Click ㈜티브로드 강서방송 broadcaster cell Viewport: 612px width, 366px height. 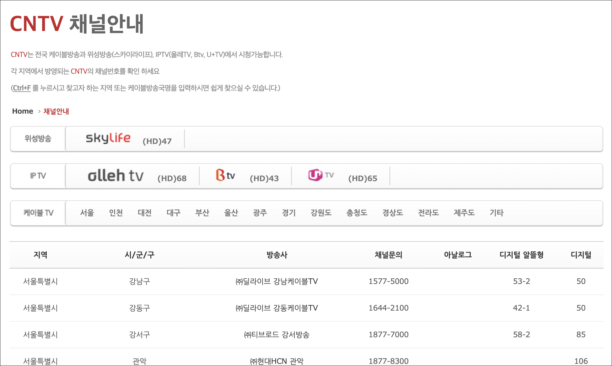click(x=277, y=335)
